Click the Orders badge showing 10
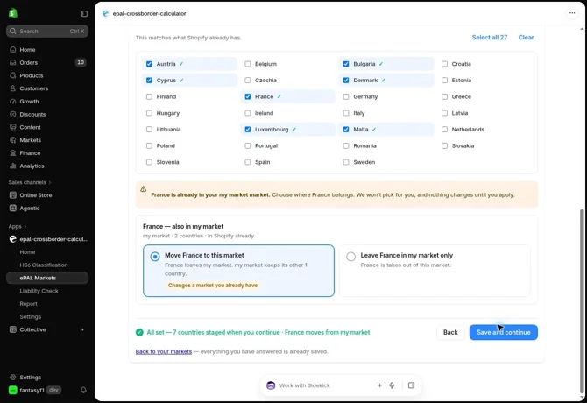Viewport: 587px width, 403px height. [81, 62]
